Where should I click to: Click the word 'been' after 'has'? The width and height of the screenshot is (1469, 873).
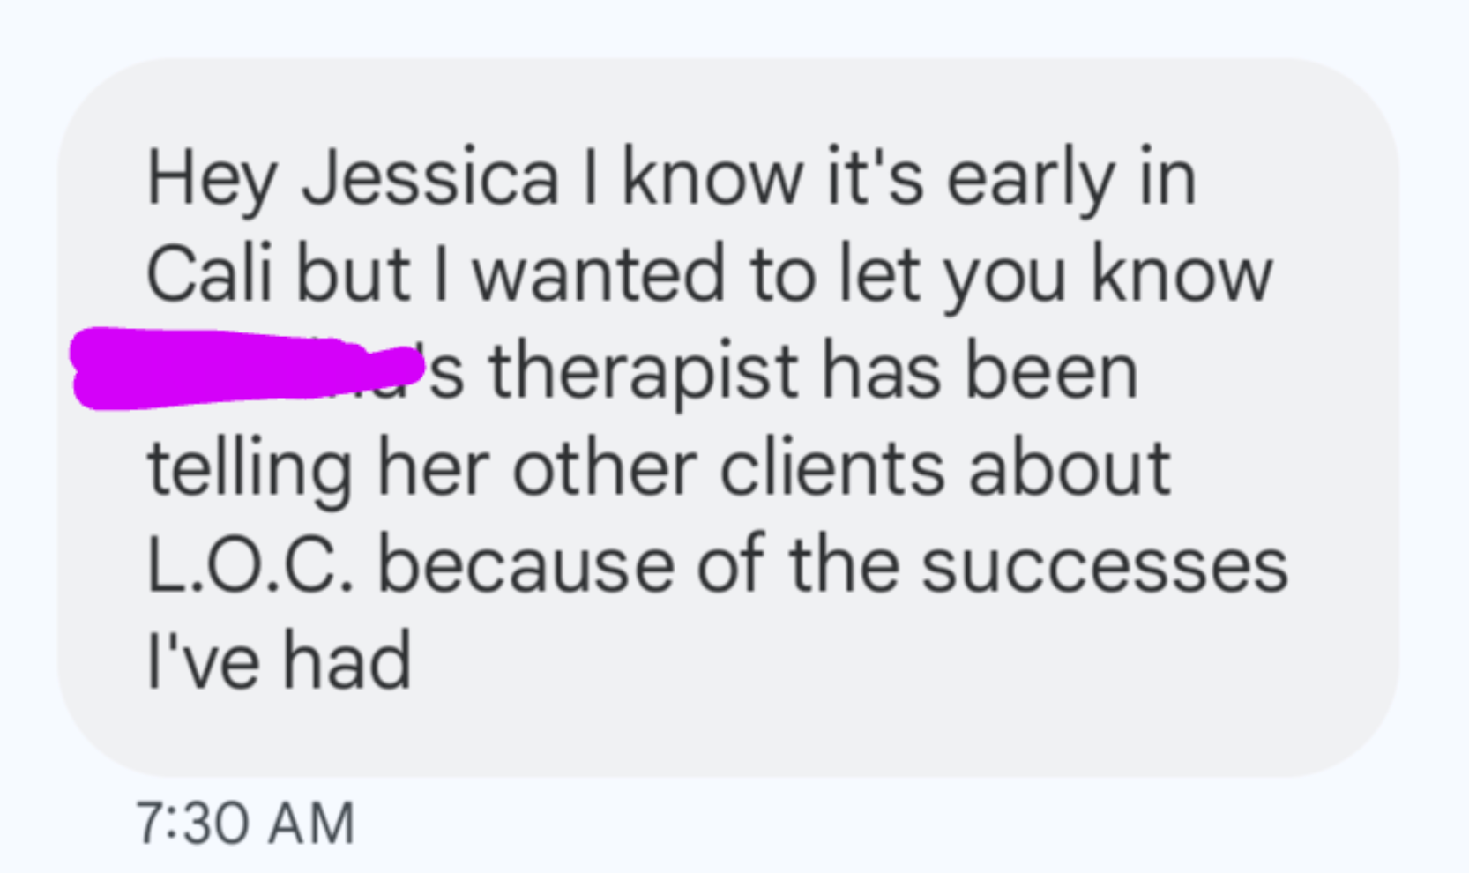pyautogui.click(x=1051, y=371)
